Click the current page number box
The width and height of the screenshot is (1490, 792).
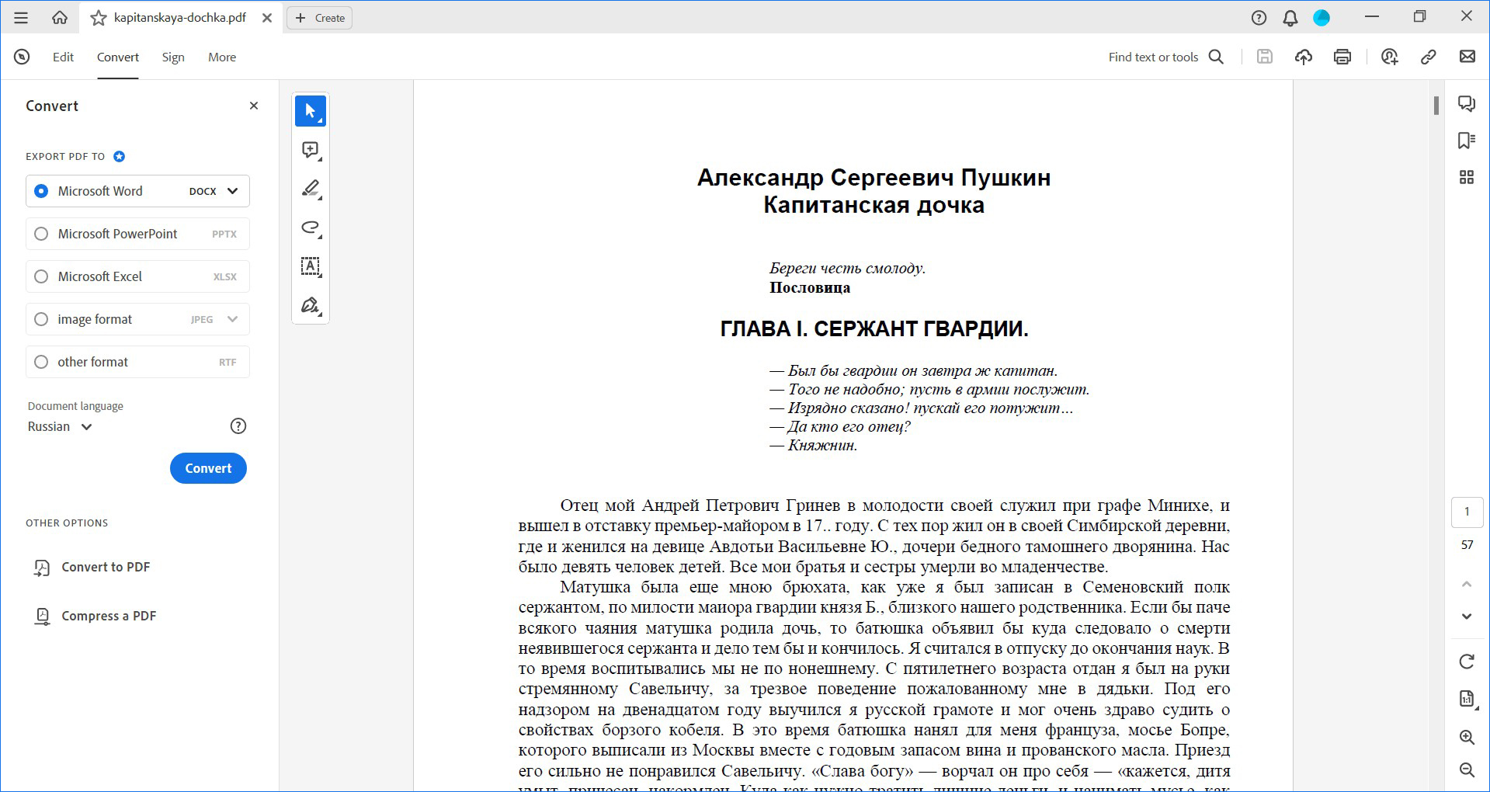1467,512
